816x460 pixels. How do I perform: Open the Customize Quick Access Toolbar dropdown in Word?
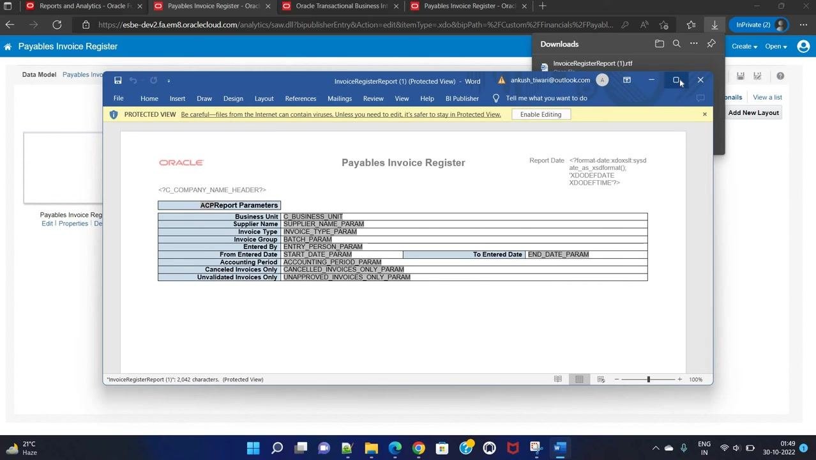[x=169, y=81]
